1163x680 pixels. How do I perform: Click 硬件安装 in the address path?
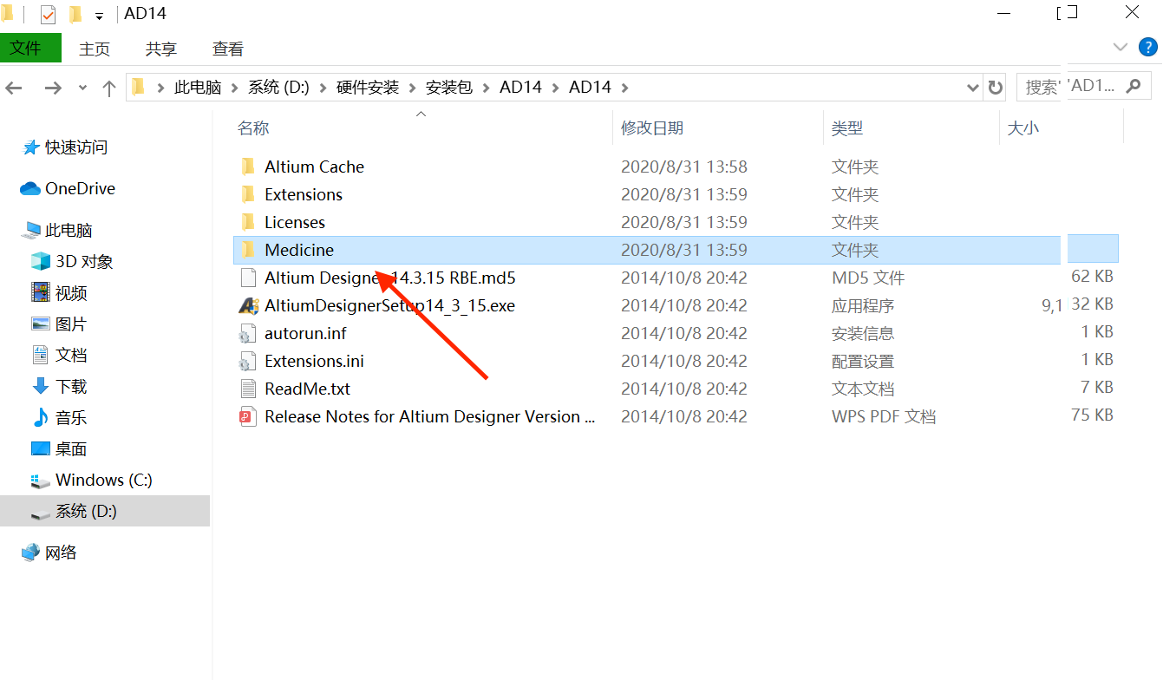pyautogui.click(x=368, y=87)
